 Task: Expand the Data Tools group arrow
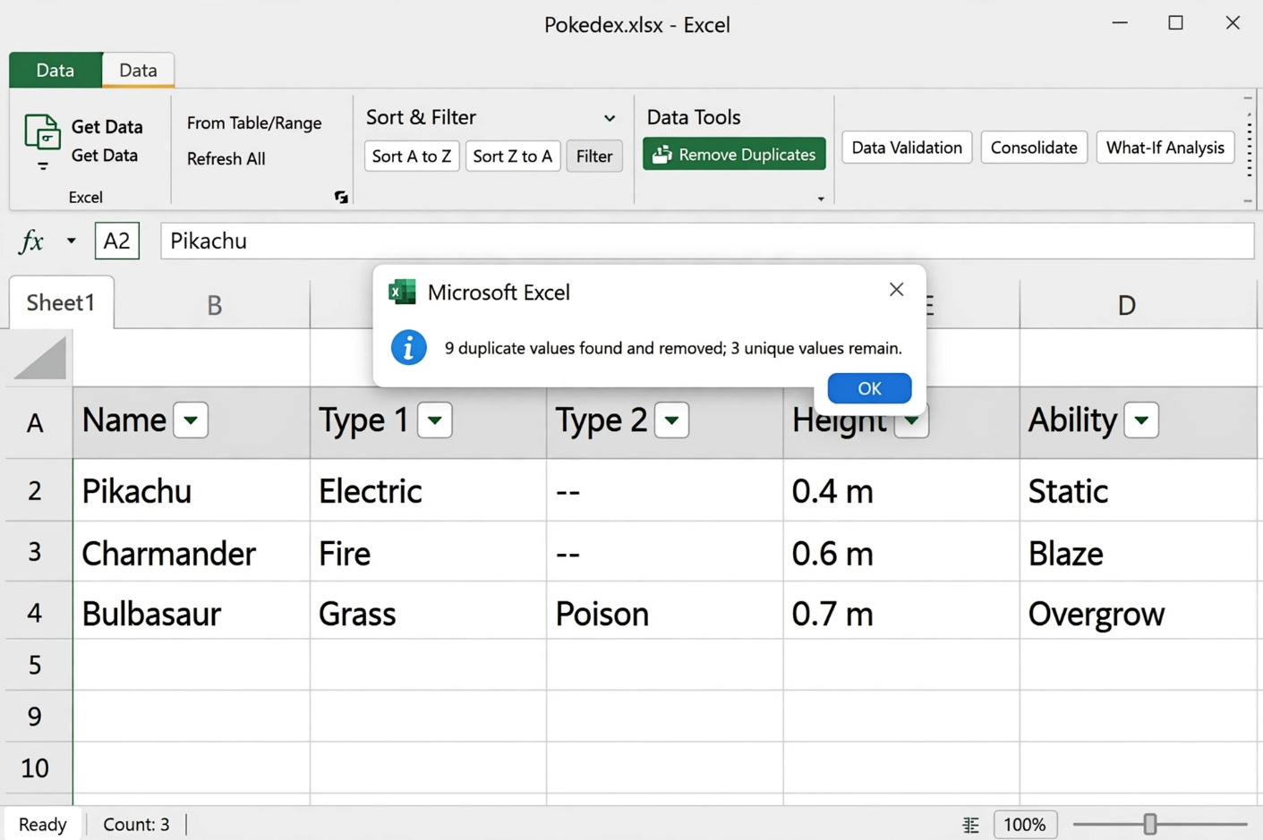pos(821,199)
